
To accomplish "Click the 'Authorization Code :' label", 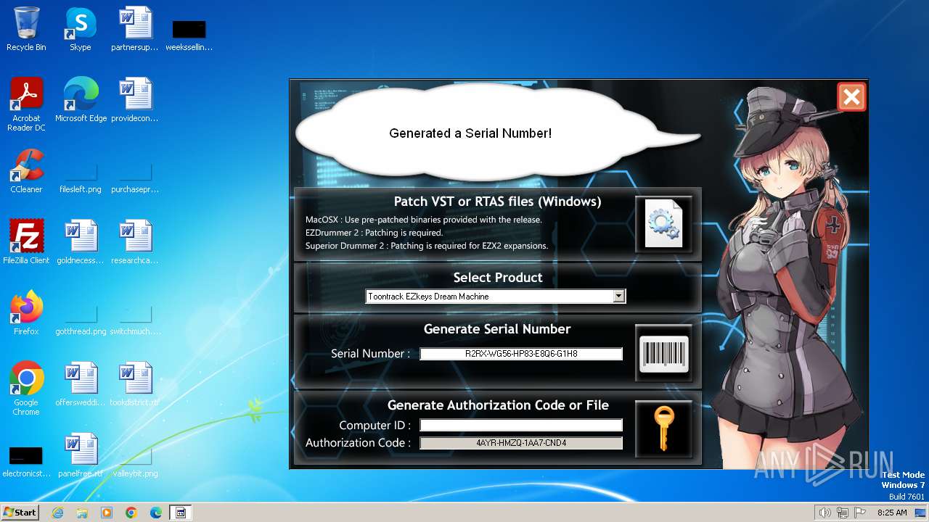I will (359, 443).
